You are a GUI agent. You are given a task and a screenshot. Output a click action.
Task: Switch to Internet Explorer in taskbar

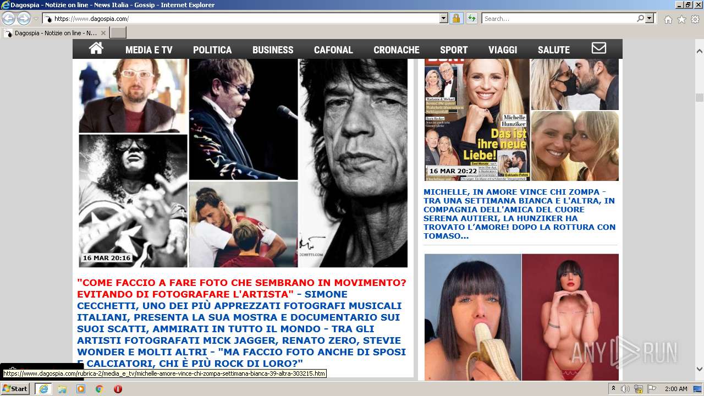pos(43,388)
